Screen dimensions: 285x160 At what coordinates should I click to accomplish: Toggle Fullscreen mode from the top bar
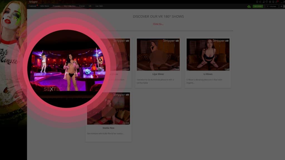click(x=271, y=6)
